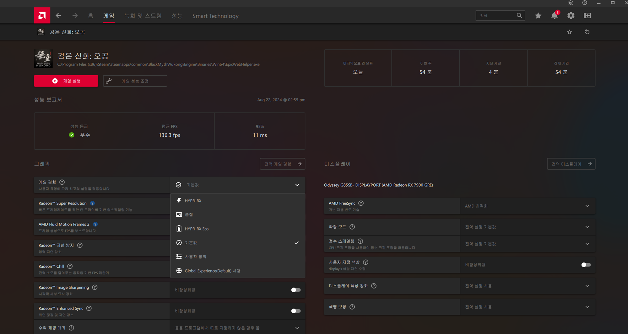628x334 pixels.
Task: Collapse the 게임 경험 기본값 dropdown
Action: click(238, 185)
